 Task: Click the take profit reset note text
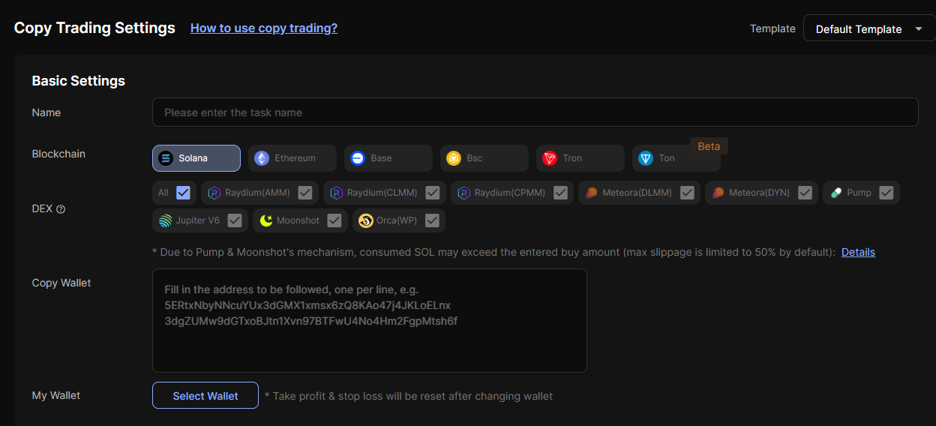click(409, 396)
